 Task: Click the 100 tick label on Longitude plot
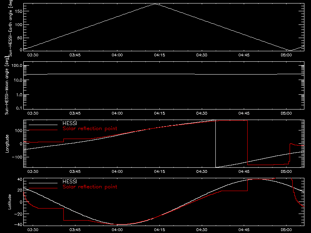pyautogui.click(x=19, y=130)
